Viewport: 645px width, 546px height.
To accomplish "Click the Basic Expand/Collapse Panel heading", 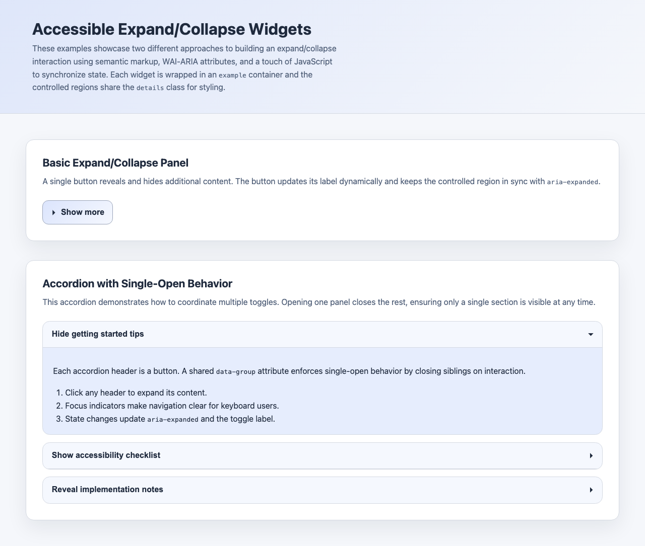I will [x=115, y=163].
